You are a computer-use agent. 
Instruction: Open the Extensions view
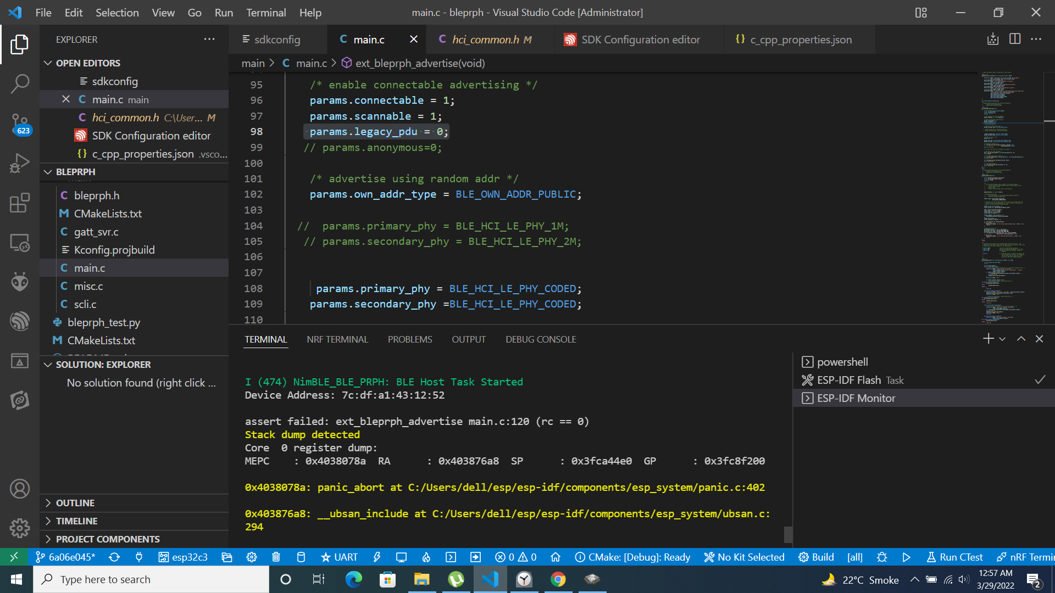20,203
